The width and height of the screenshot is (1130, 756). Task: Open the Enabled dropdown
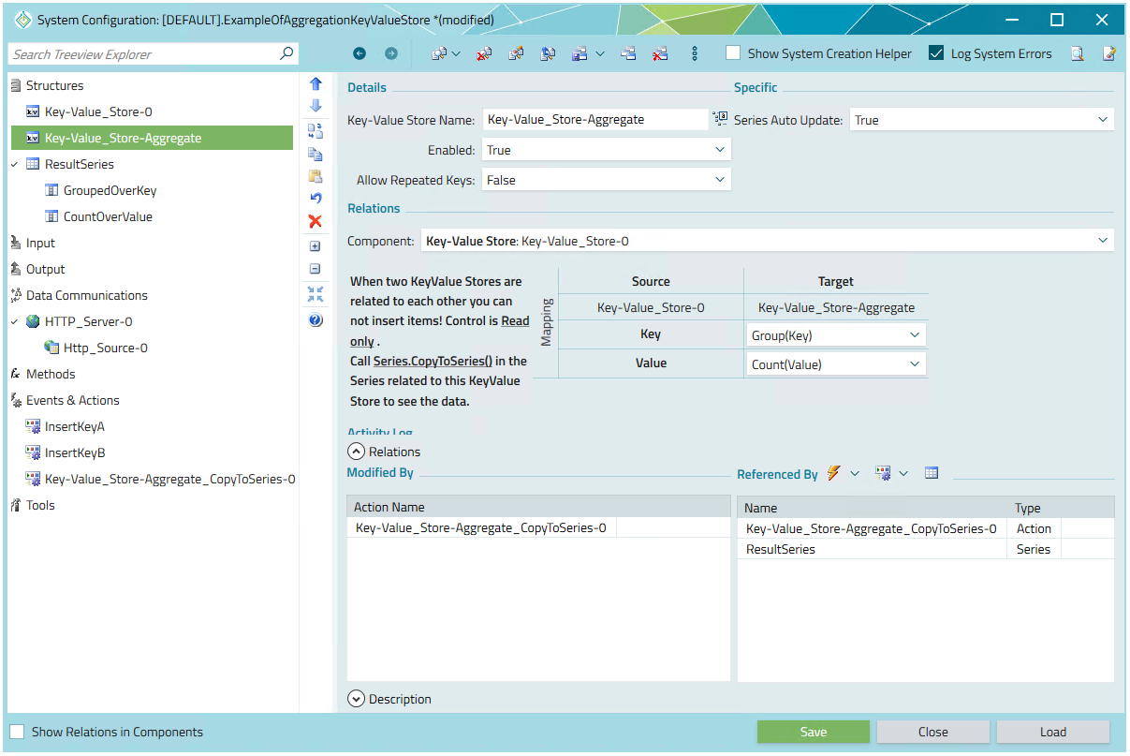606,150
